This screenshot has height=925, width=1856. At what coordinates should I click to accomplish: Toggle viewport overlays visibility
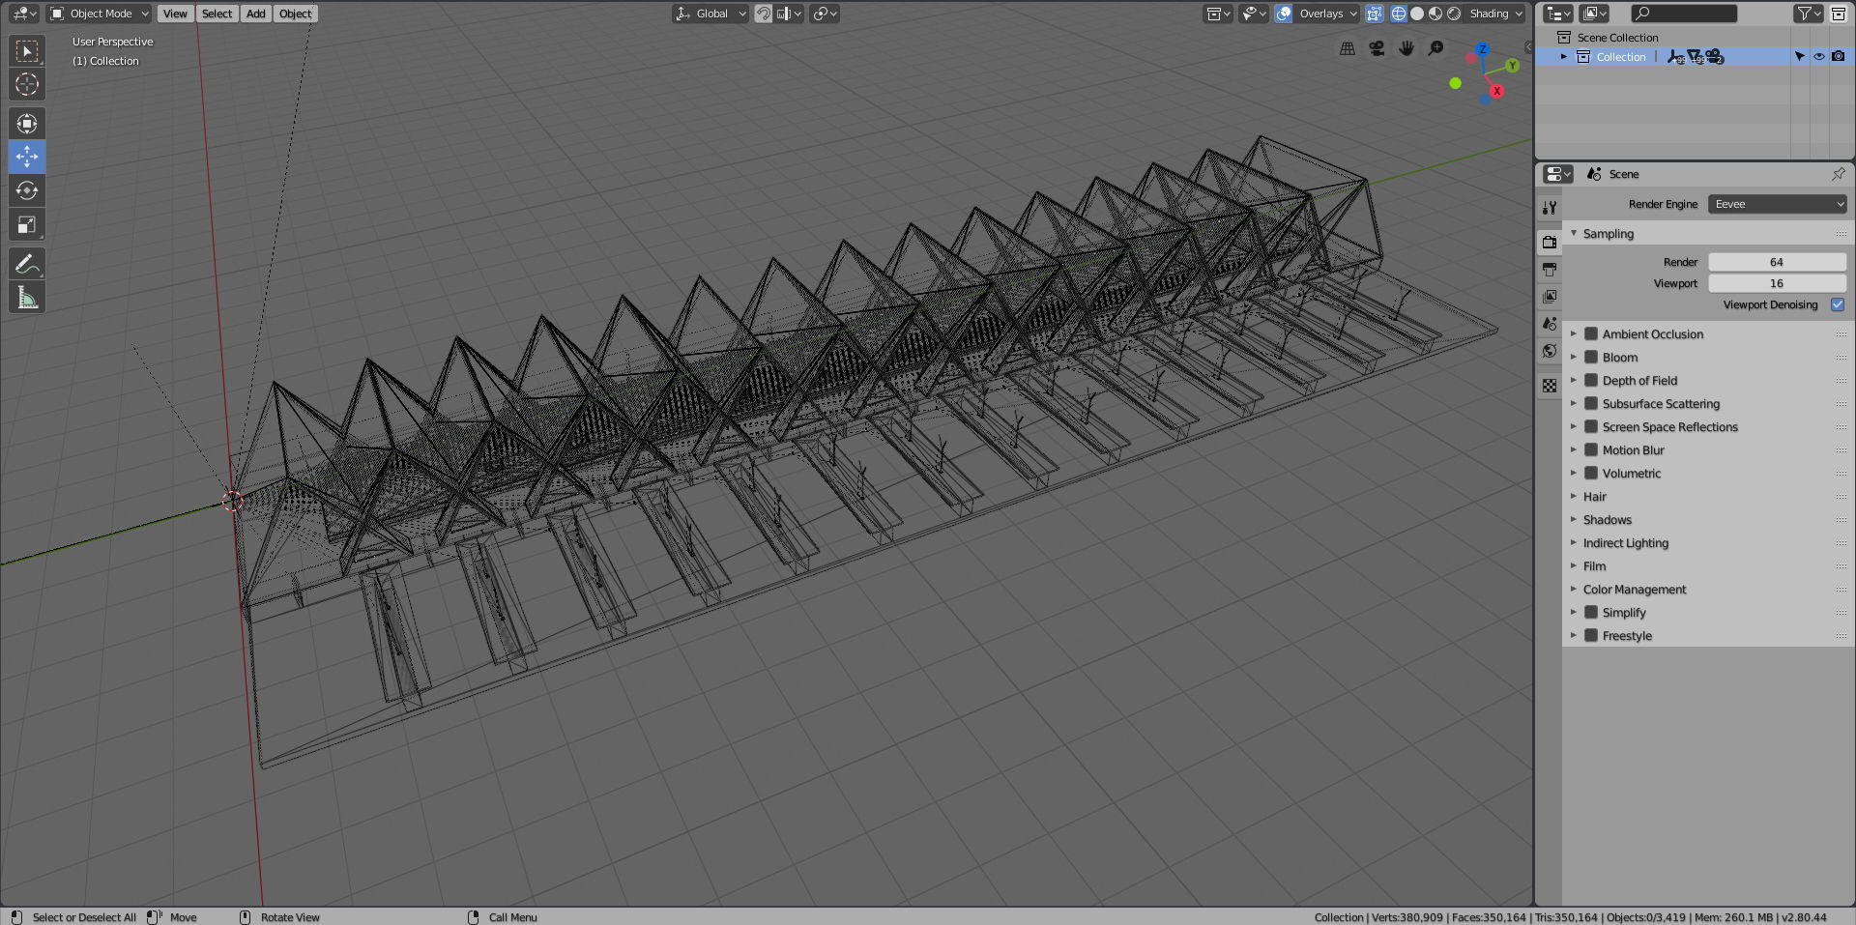[1284, 14]
